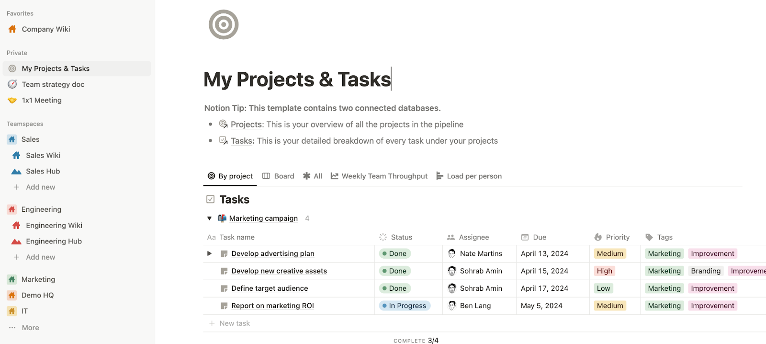766x344 pixels.
Task: Click the Engineering Wiki house icon
Action: 16,226
